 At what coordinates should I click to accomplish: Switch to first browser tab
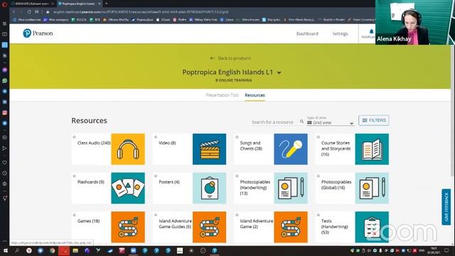point(32,4)
